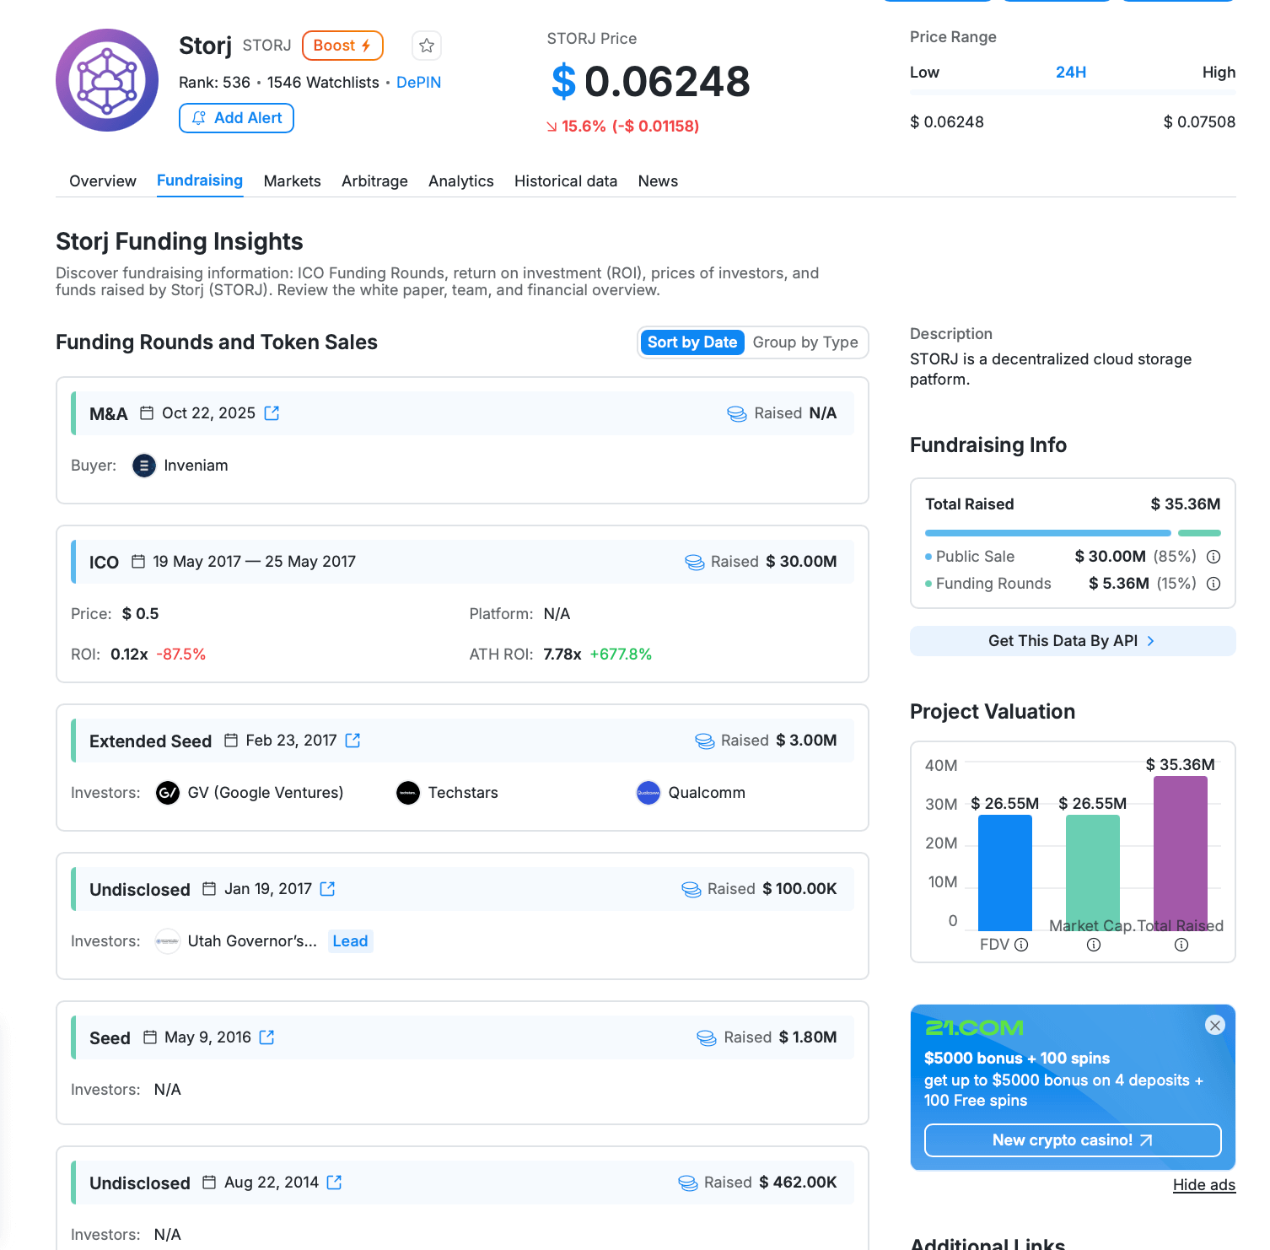Click the green Market Cap bar
1270x1250 pixels.
pyautogui.click(x=1093, y=873)
